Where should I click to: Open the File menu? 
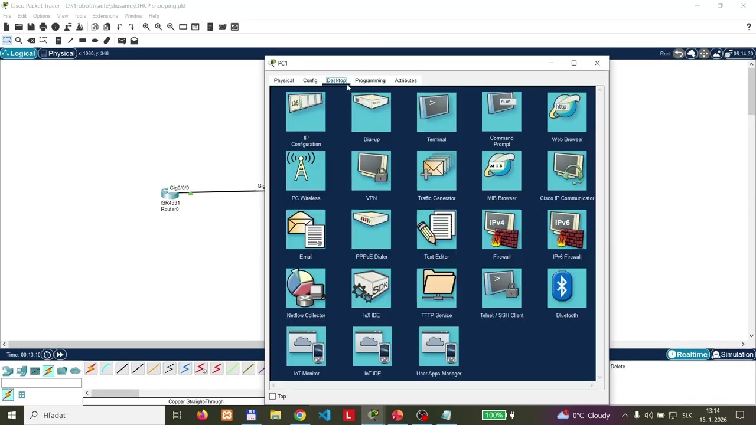tap(7, 16)
